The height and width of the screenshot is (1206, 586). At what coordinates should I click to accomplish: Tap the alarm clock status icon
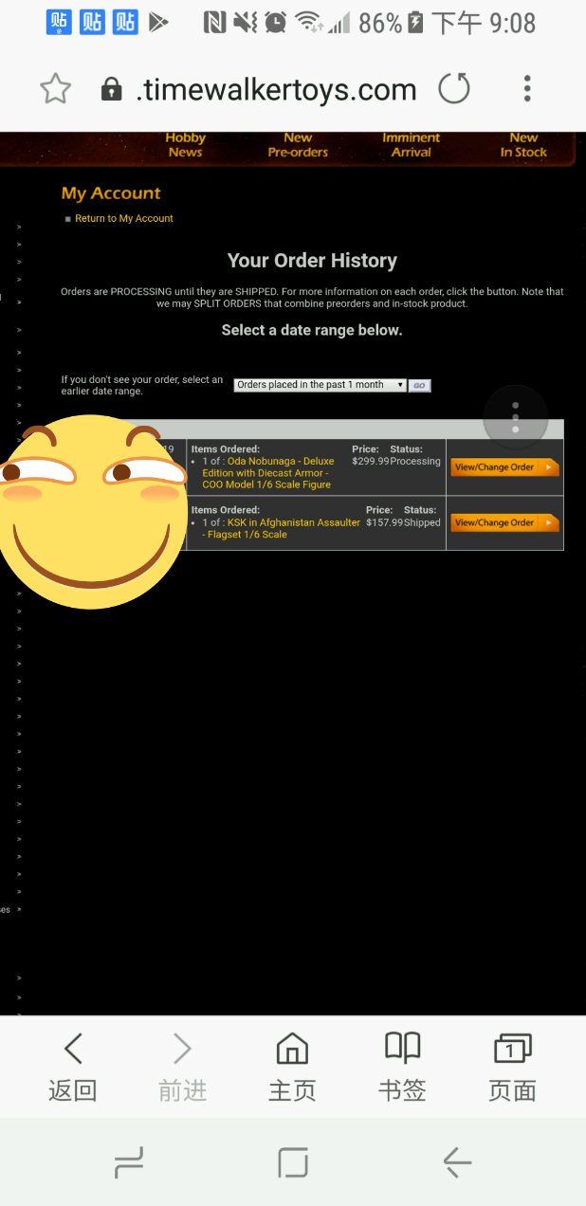coord(276,22)
